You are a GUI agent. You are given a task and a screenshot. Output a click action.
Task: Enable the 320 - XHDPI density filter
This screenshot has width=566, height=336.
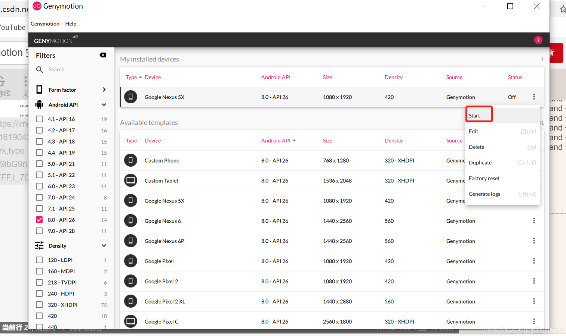coord(39,305)
